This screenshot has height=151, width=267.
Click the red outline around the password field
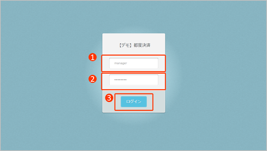(x=133, y=73)
